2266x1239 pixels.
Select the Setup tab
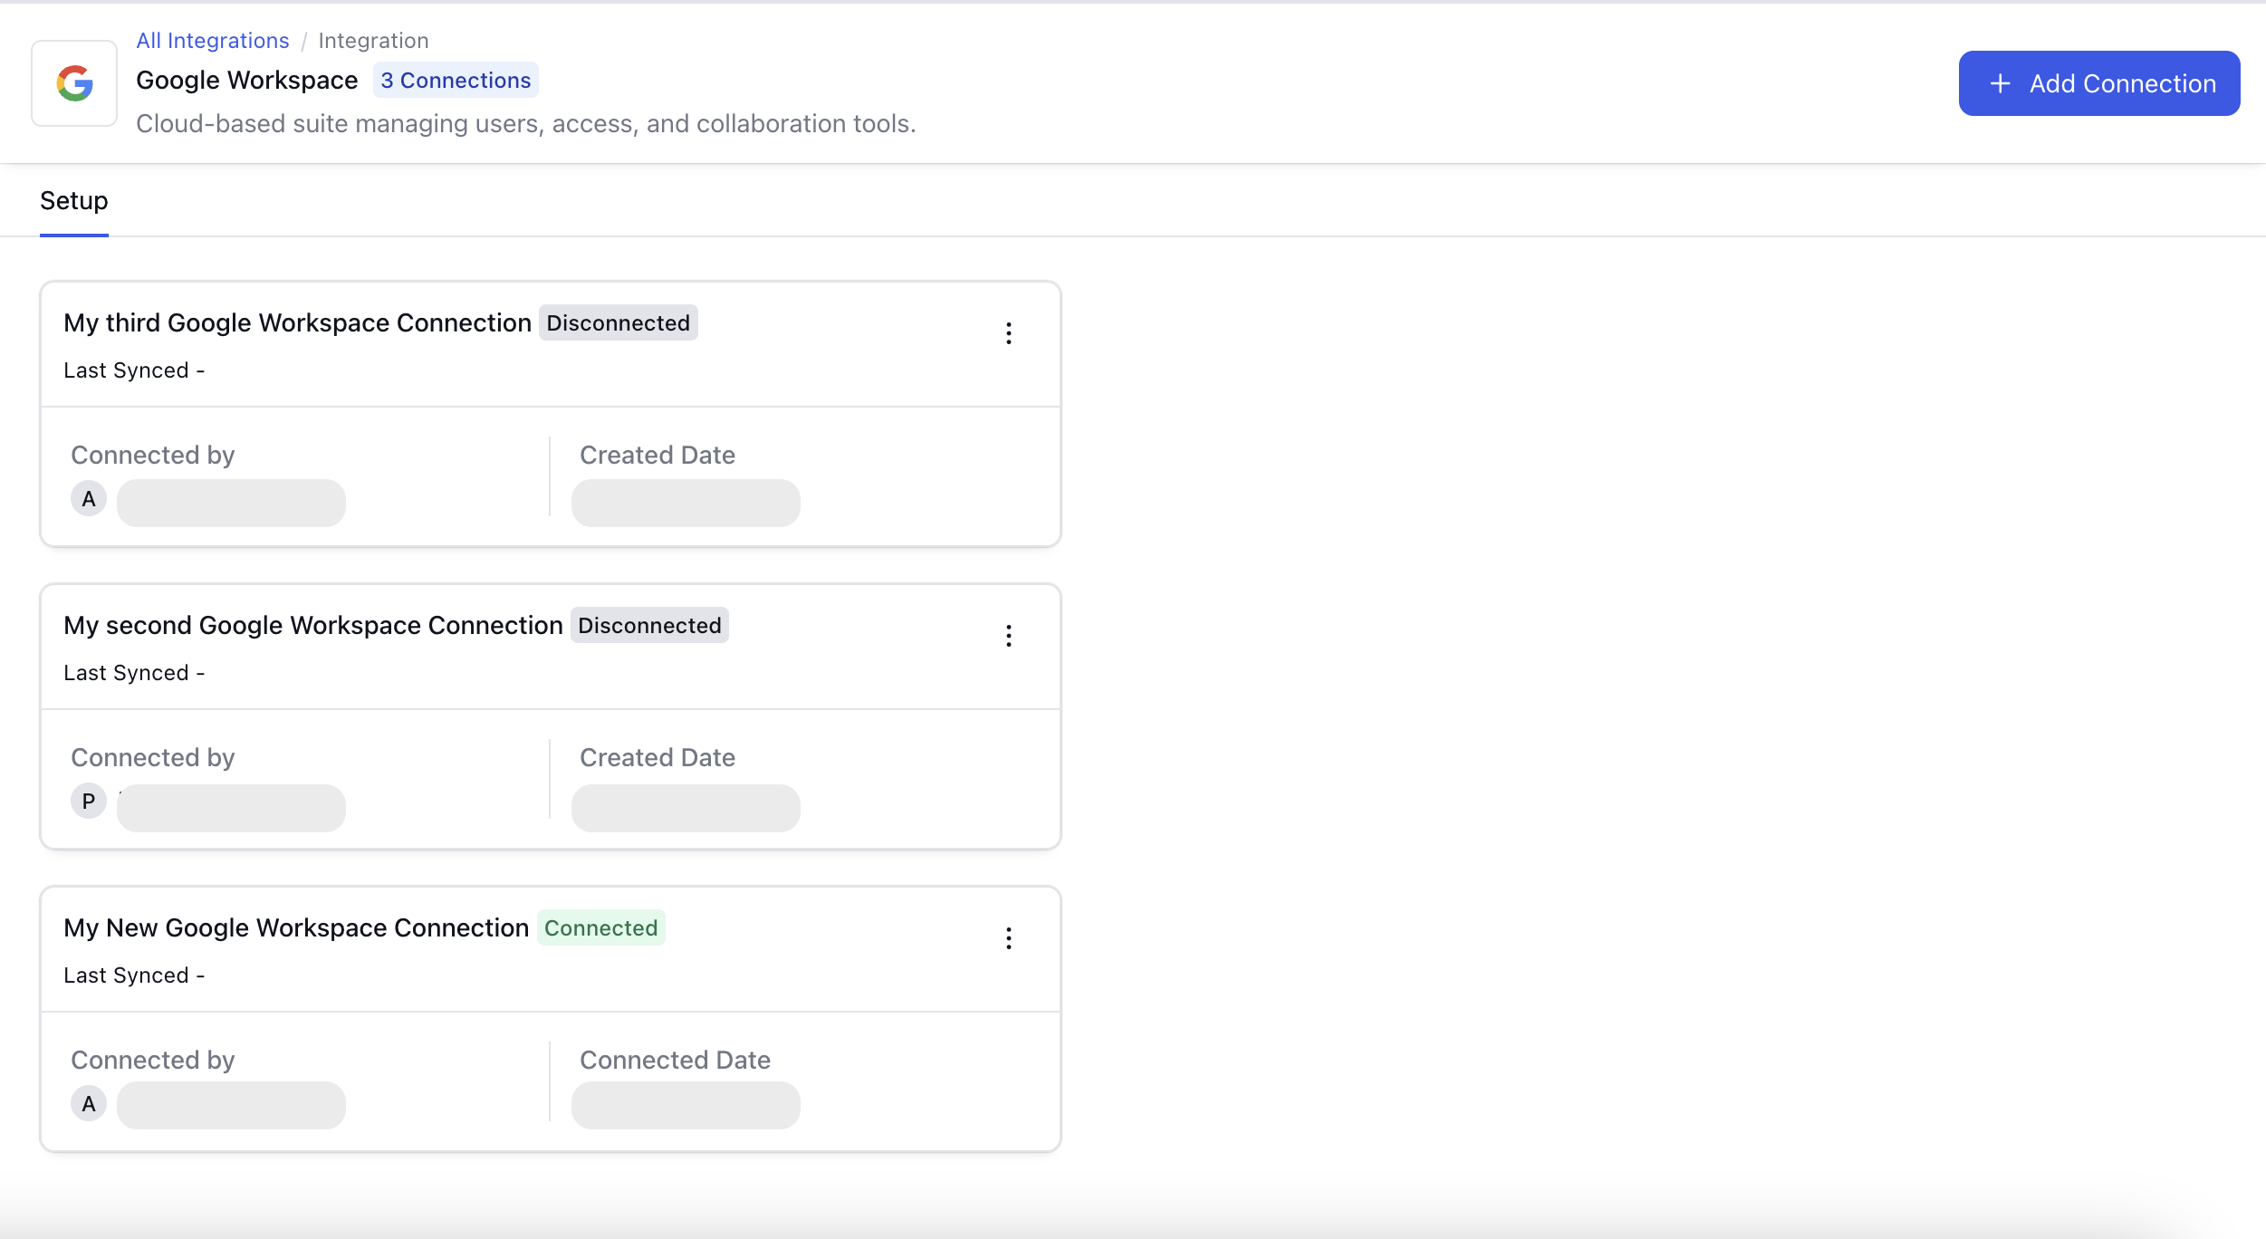pos(74,201)
